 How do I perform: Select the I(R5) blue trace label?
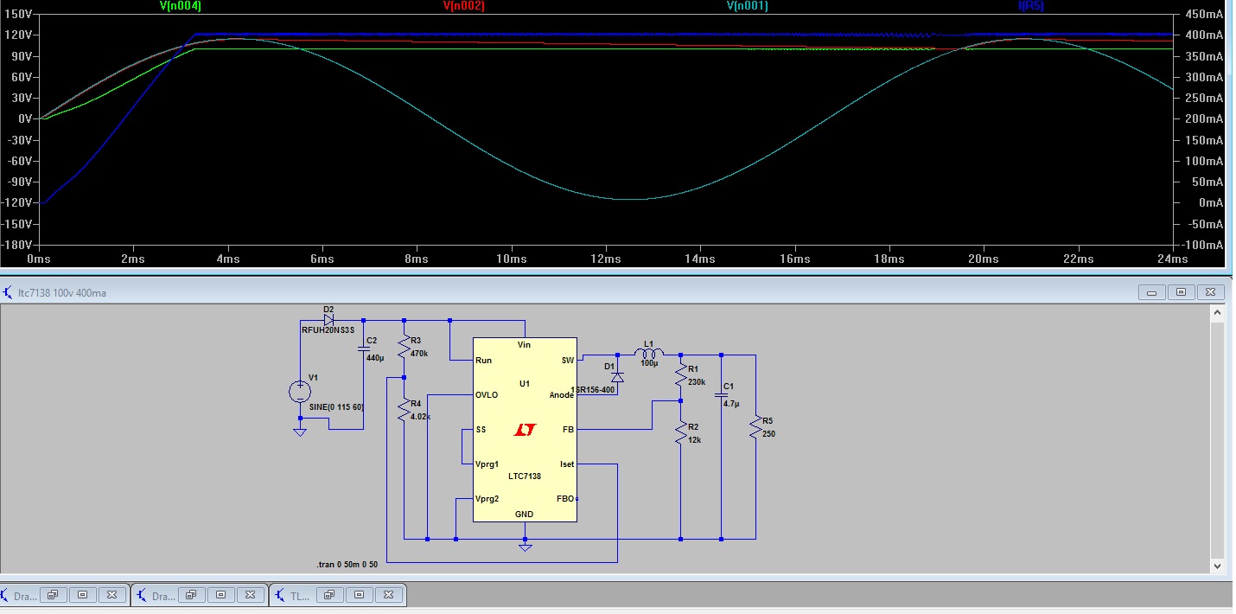pyautogui.click(x=1031, y=5)
